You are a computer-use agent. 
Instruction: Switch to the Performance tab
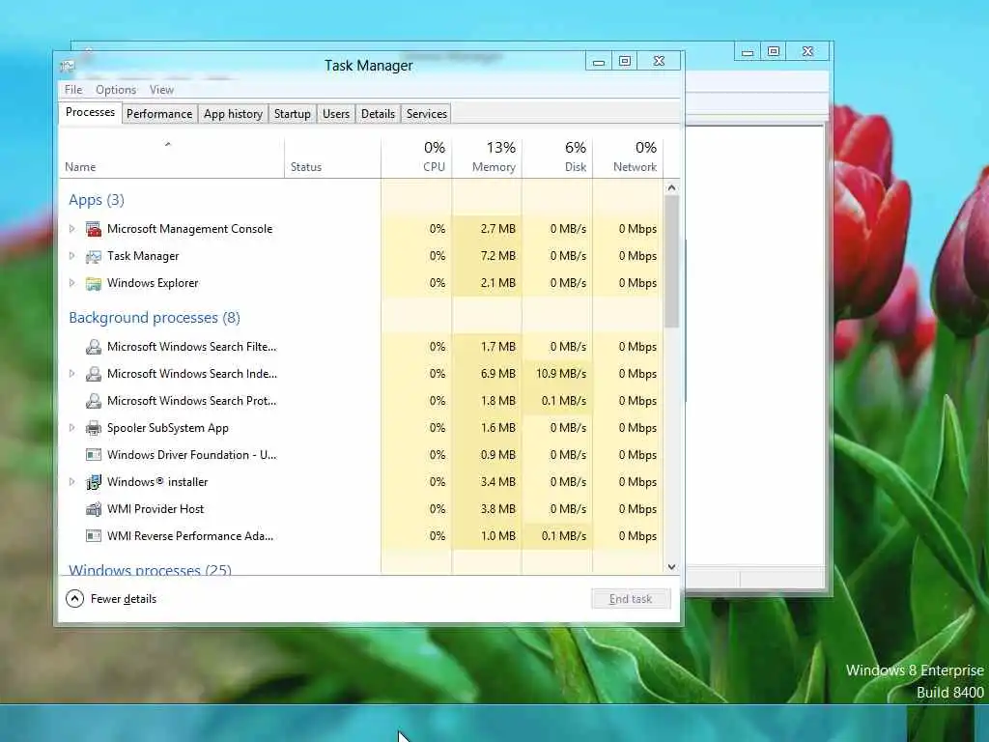(x=159, y=114)
